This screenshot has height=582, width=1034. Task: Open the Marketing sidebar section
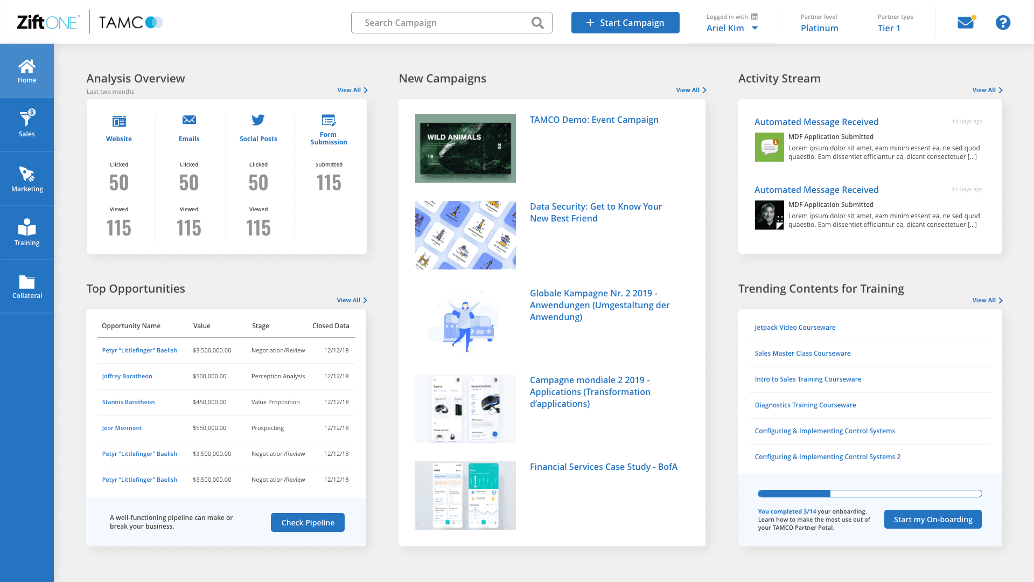27,179
